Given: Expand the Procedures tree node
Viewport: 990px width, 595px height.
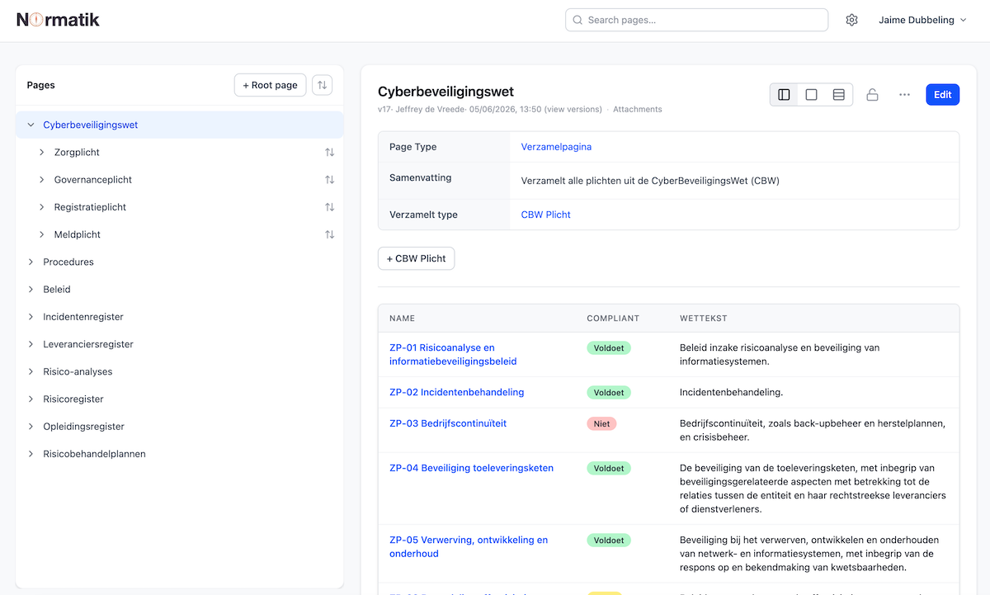Looking at the screenshot, I should [x=31, y=262].
